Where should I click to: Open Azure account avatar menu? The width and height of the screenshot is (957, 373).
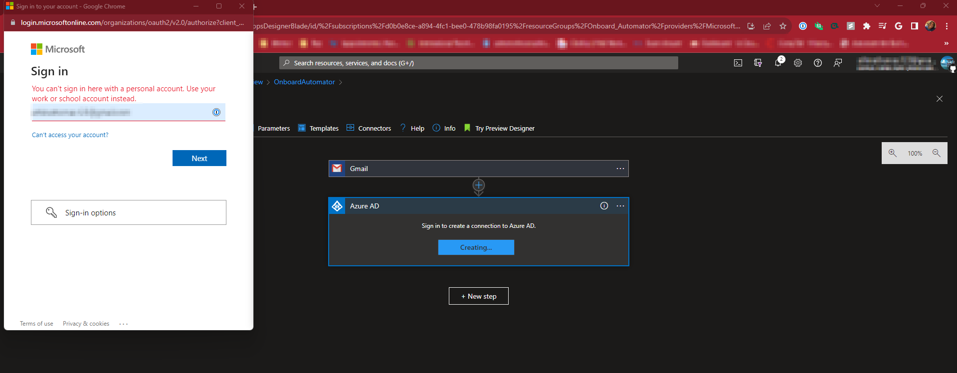coord(947,63)
